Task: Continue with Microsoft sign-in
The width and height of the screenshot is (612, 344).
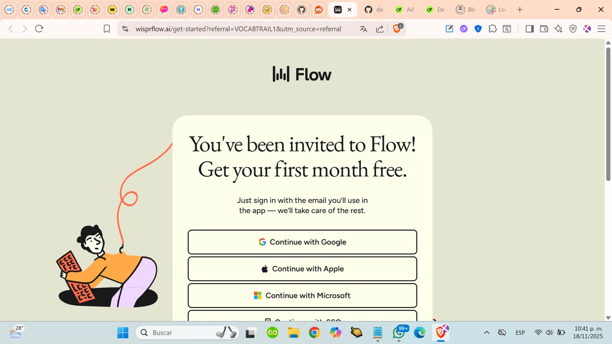Action: 302,295
